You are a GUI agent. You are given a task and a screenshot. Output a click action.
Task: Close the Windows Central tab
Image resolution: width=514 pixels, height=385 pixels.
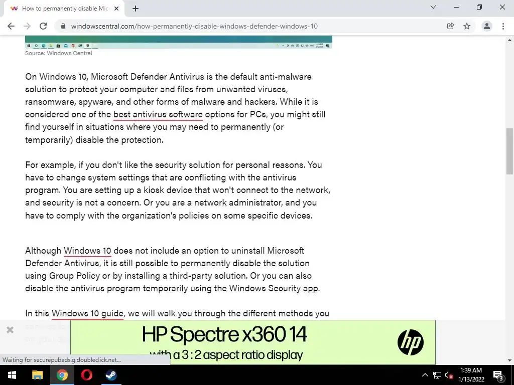pos(116,9)
